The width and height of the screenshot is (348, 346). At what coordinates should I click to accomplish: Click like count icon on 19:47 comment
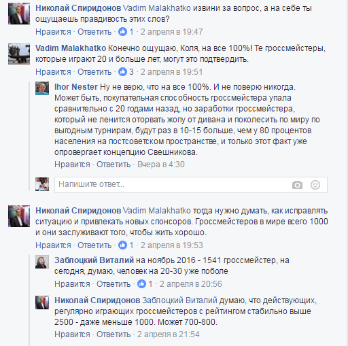click(122, 32)
